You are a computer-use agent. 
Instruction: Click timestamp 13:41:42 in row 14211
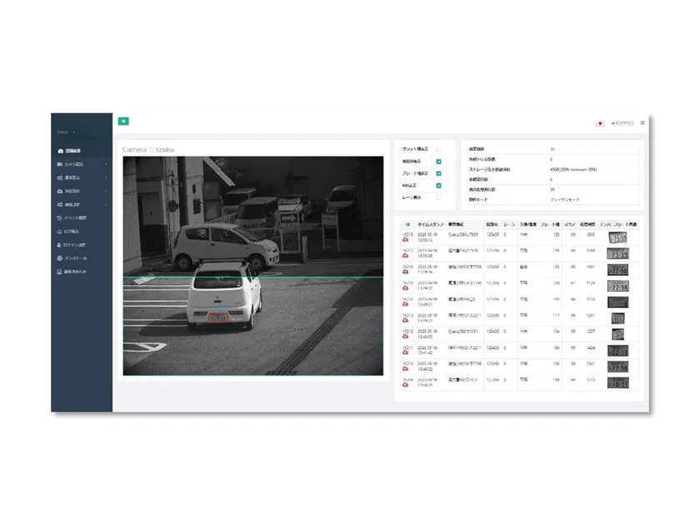click(424, 352)
